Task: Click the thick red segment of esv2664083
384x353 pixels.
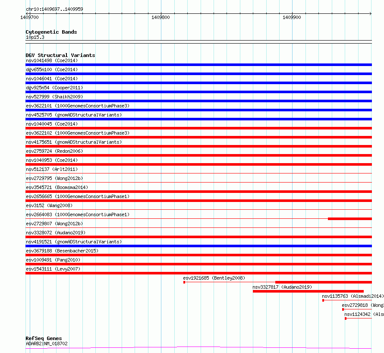Action: (350, 219)
